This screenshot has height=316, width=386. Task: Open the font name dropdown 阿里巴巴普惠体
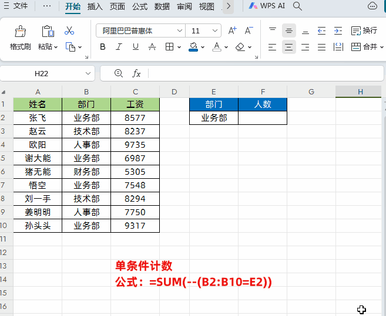click(180, 30)
